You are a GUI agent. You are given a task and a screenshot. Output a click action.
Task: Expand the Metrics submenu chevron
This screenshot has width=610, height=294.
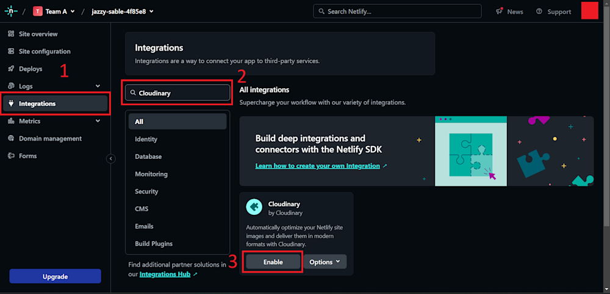coord(98,121)
